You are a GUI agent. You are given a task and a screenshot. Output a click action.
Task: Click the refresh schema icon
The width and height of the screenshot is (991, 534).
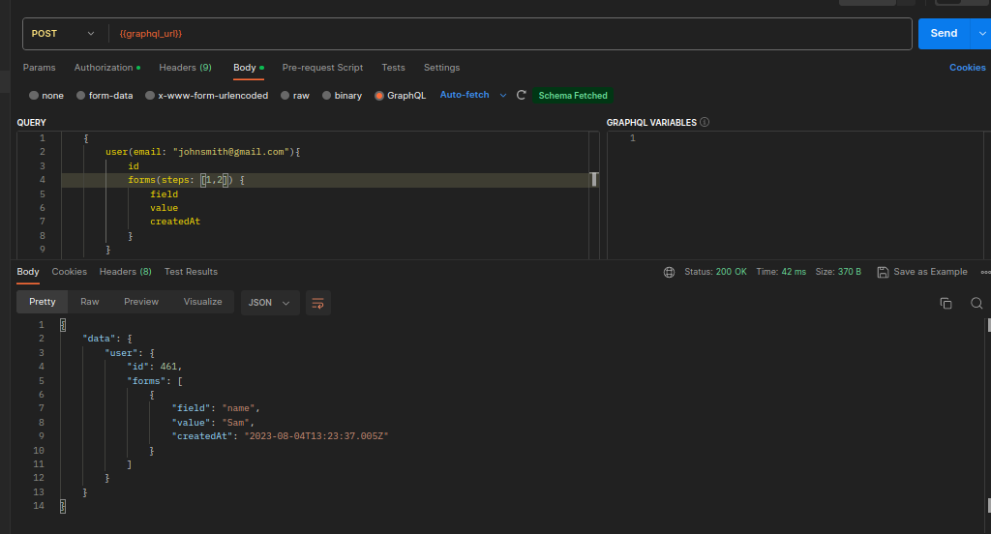(522, 96)
